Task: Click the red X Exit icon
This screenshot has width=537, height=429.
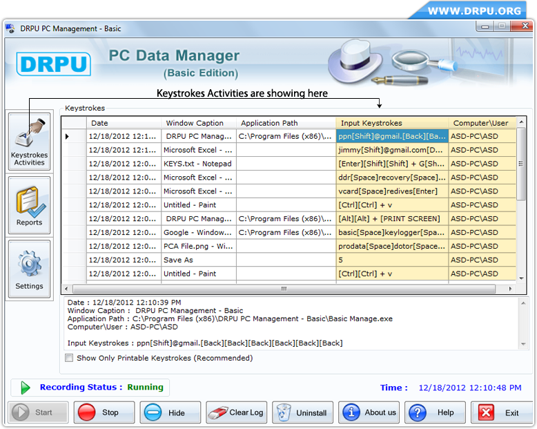Action: pos(486,412)
